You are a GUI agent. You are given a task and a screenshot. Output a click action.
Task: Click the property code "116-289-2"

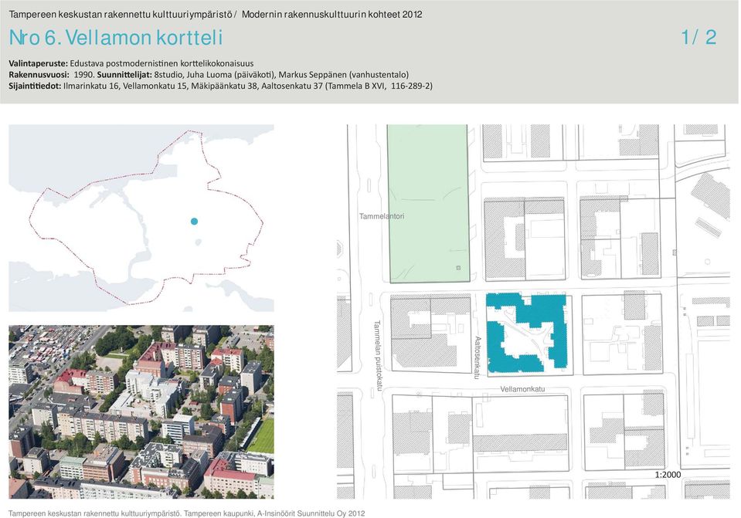pos(410,86)
